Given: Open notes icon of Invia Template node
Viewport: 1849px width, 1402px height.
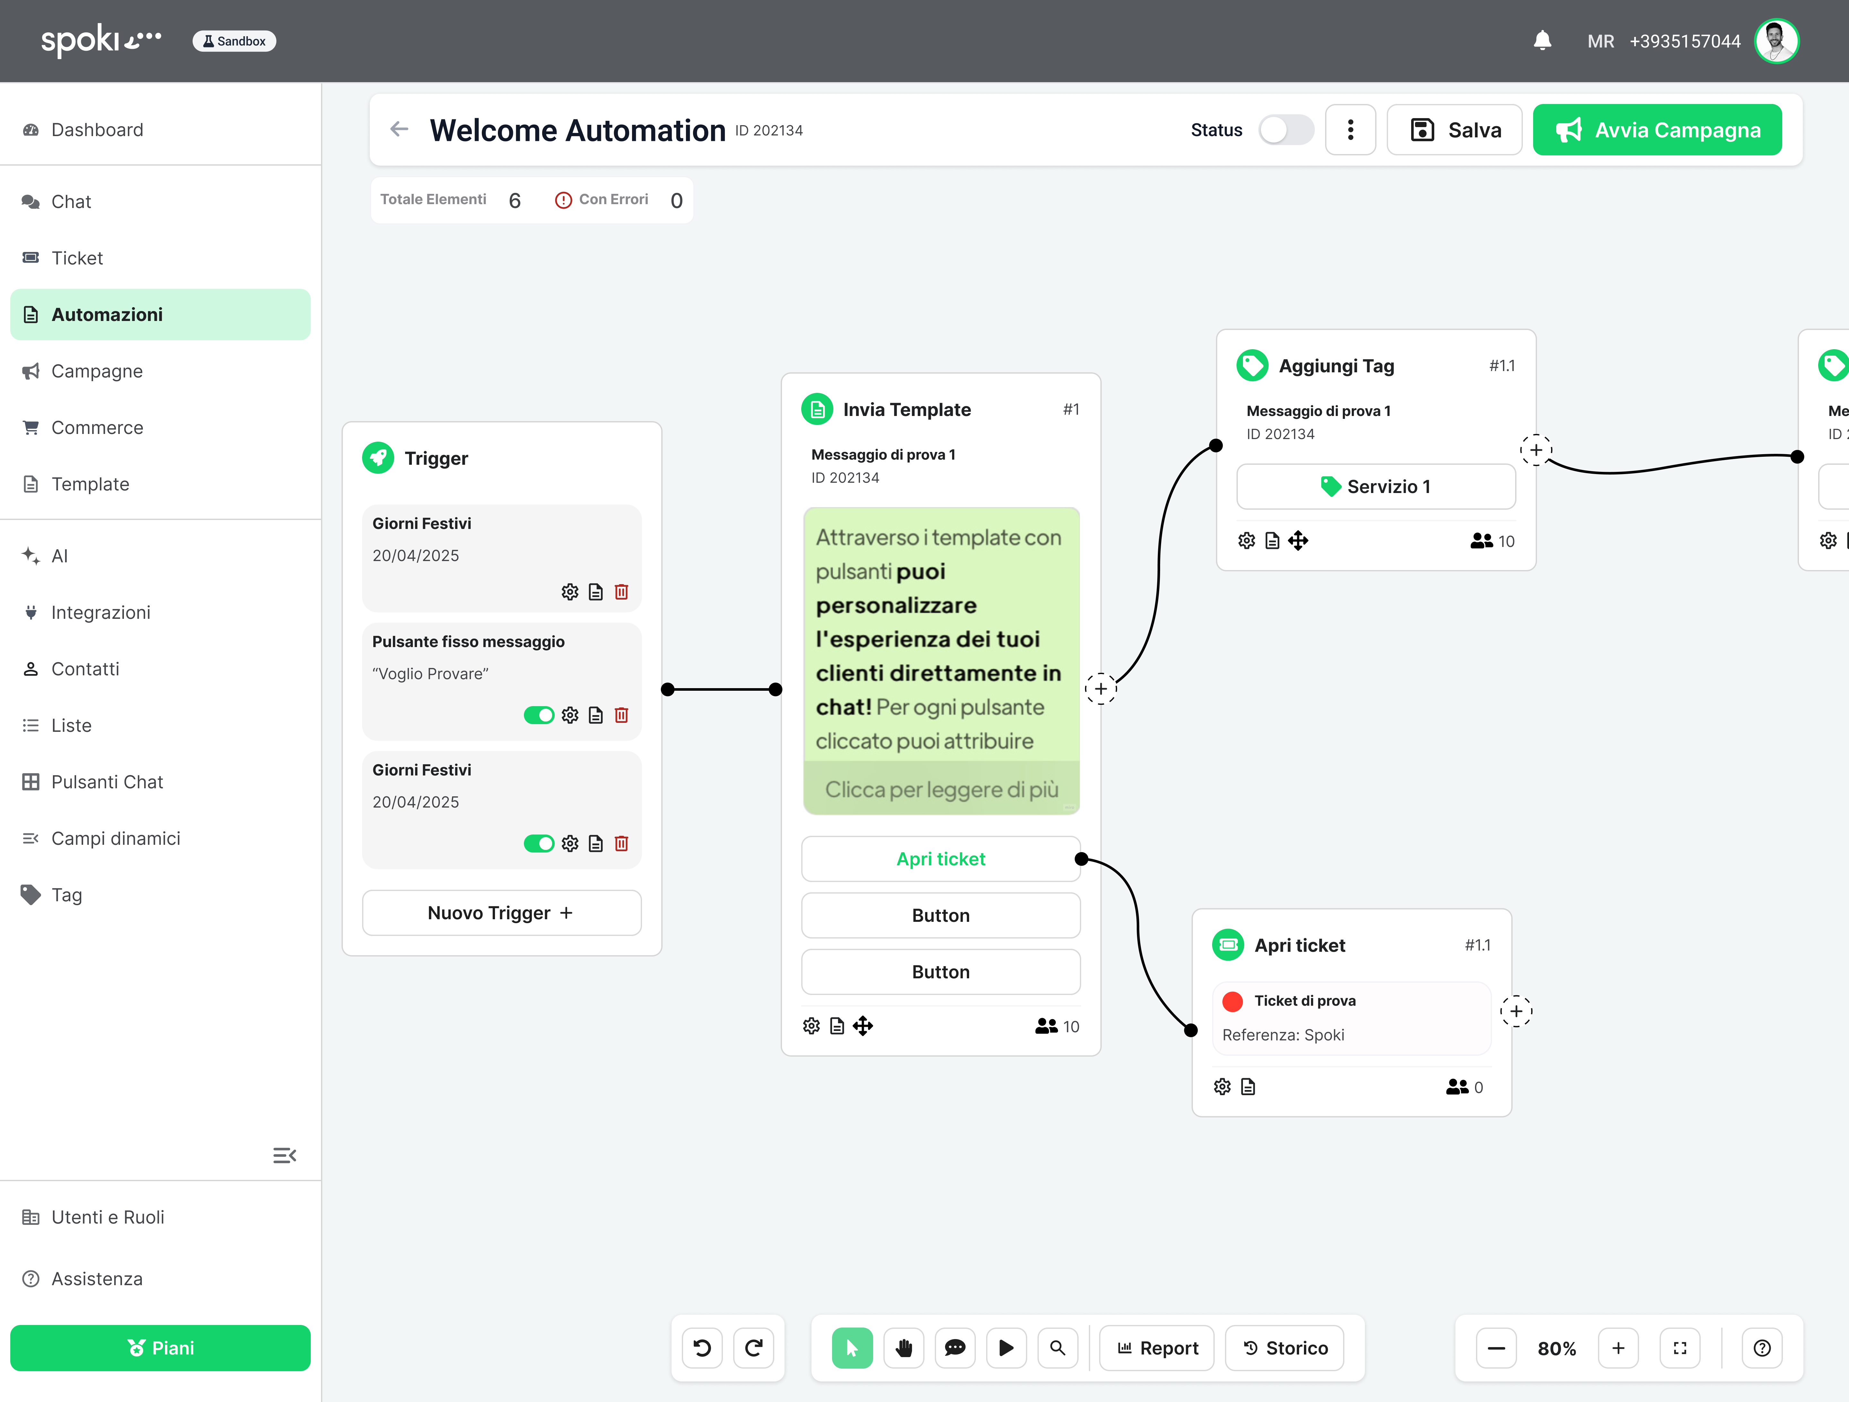Looking at the screenshot, I should (x=837, y=1026).
